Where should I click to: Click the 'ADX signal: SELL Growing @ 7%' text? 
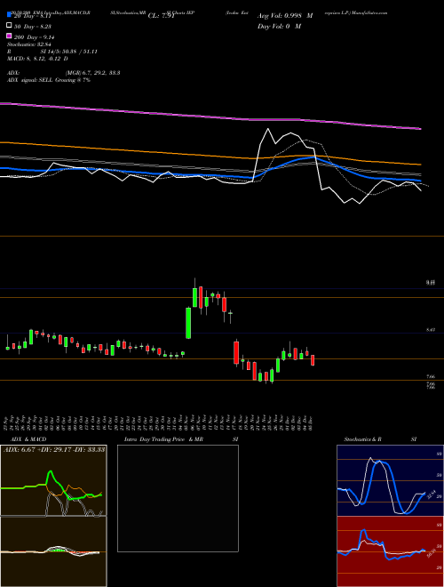(49, 80)
